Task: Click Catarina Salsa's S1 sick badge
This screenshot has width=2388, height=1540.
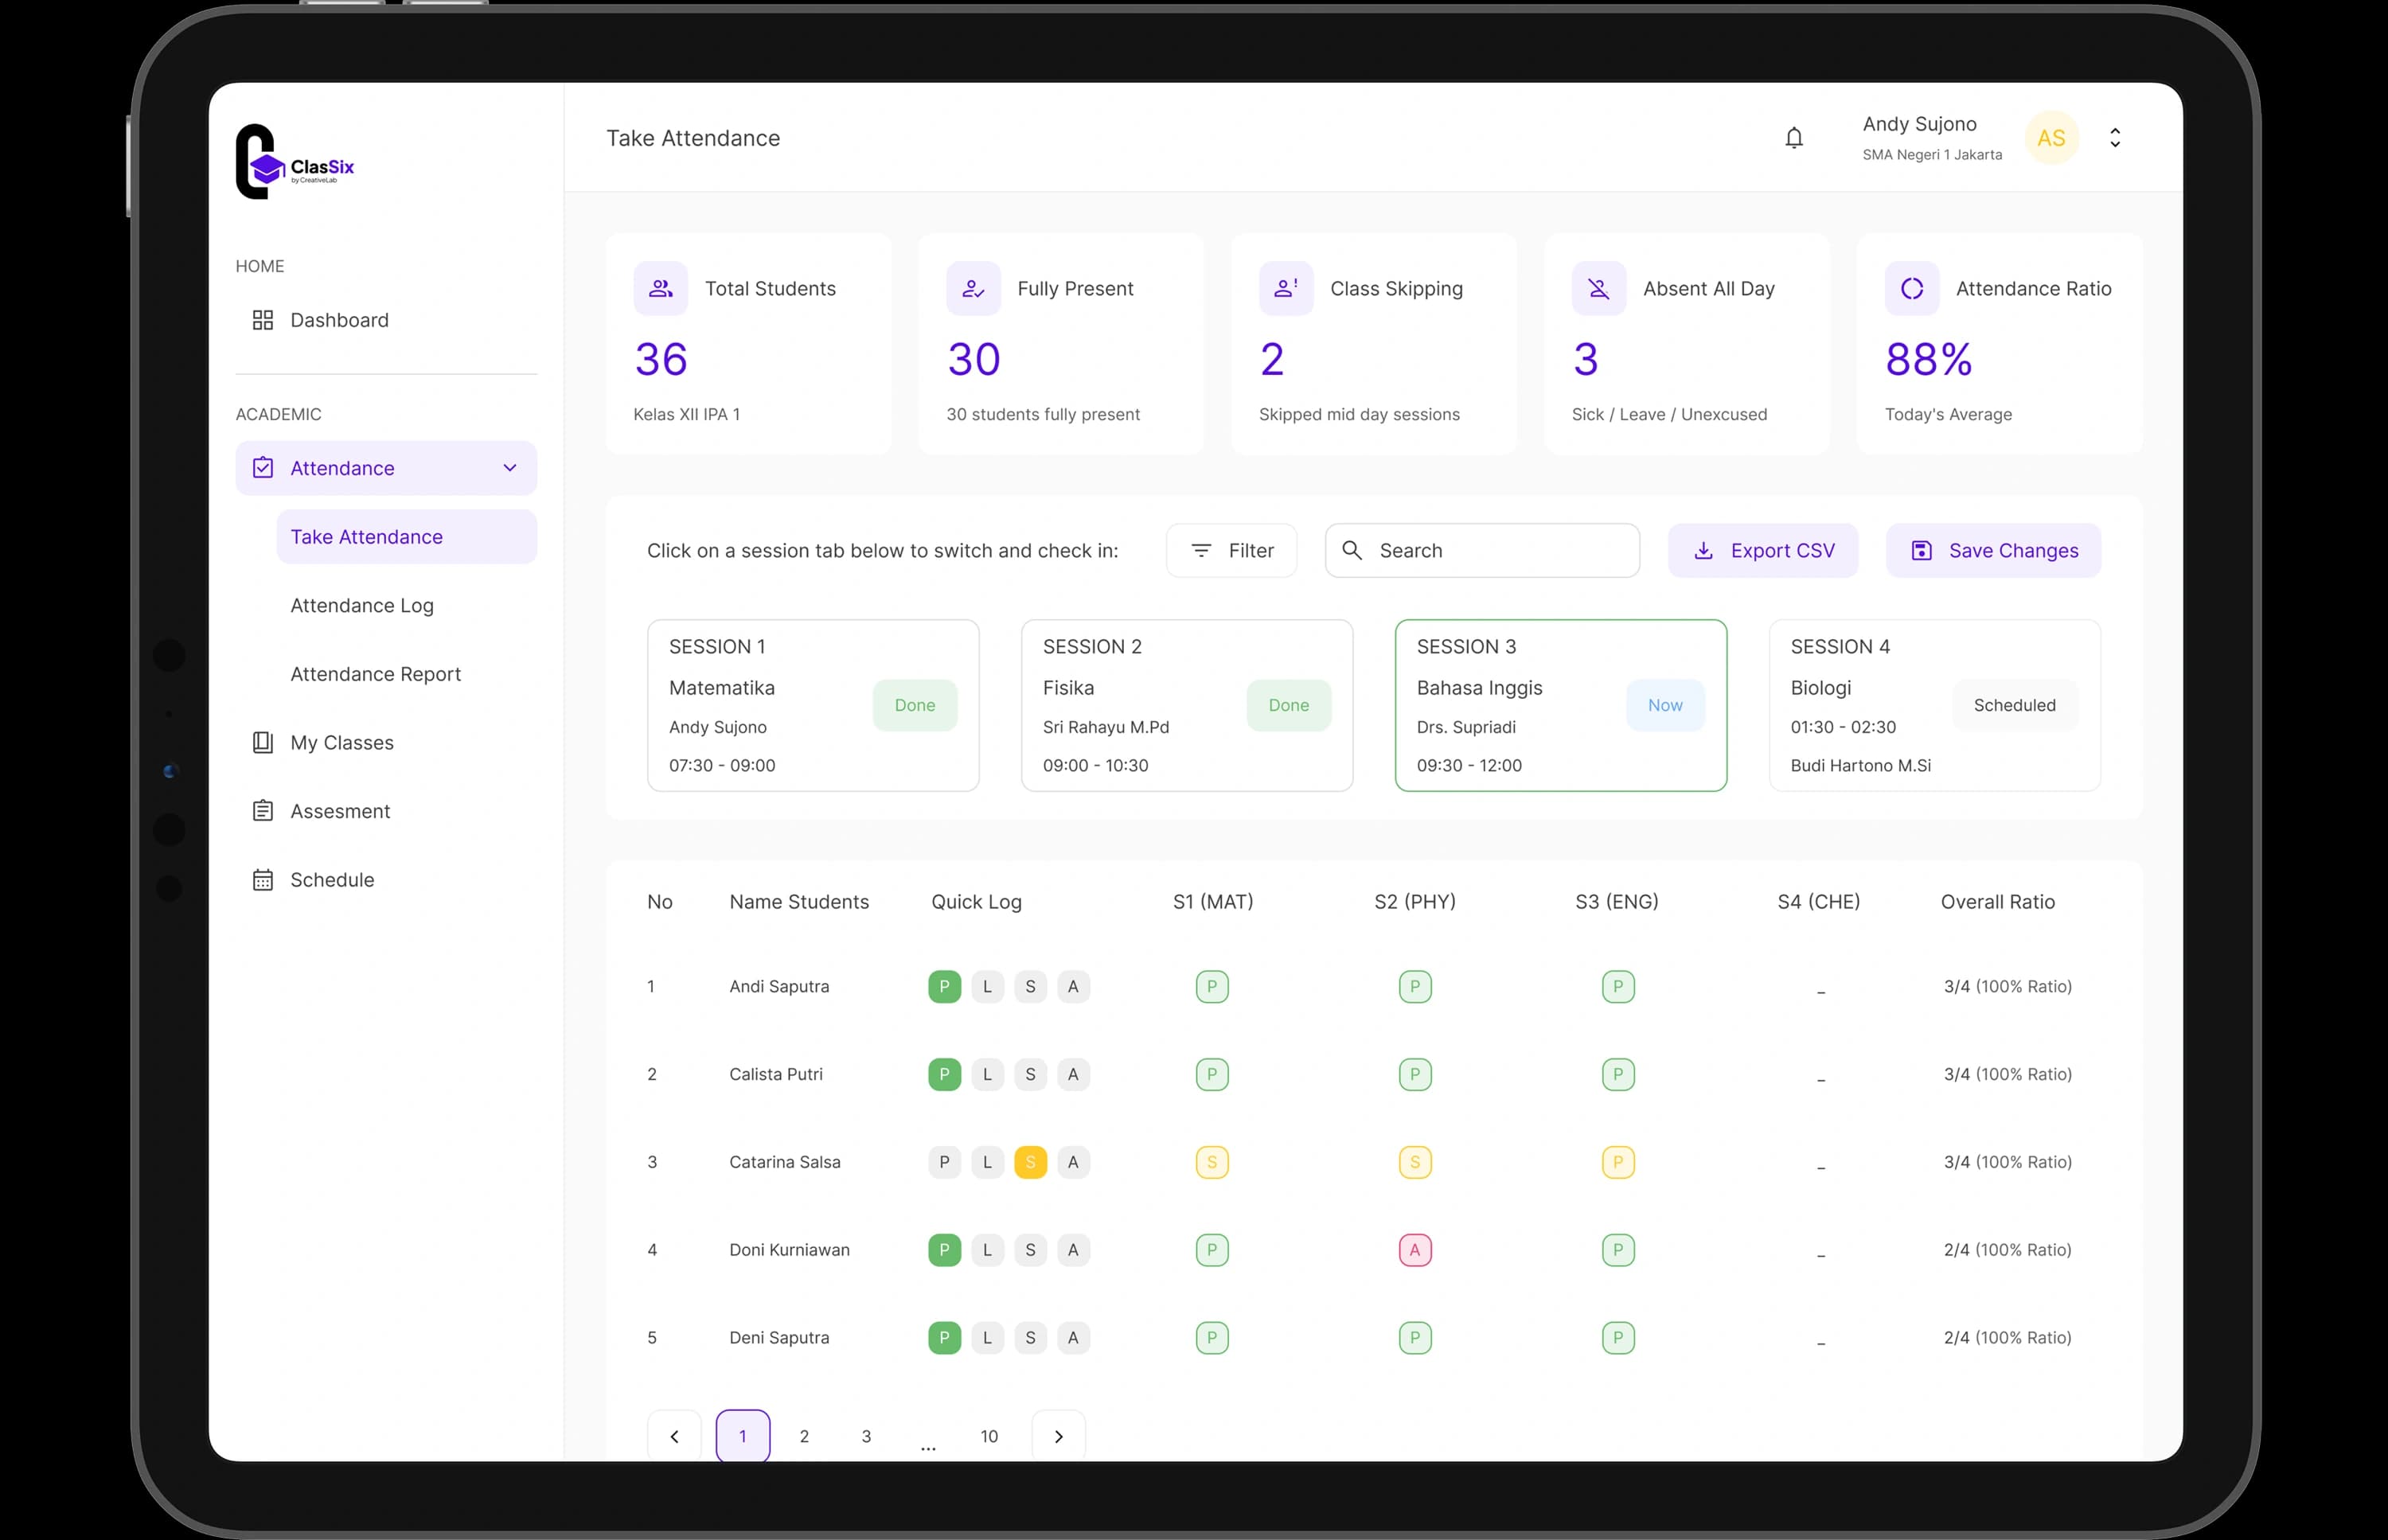Action: [1212, 1162]
